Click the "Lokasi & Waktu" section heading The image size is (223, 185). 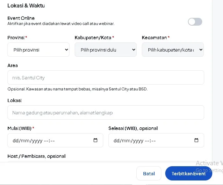coord(26,6)
